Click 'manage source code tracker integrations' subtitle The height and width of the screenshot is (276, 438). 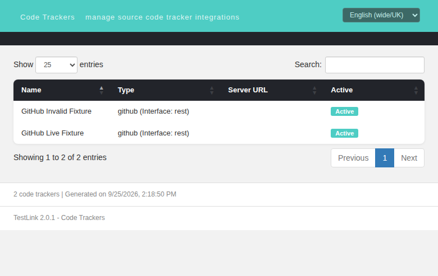(x=162, y=17)
